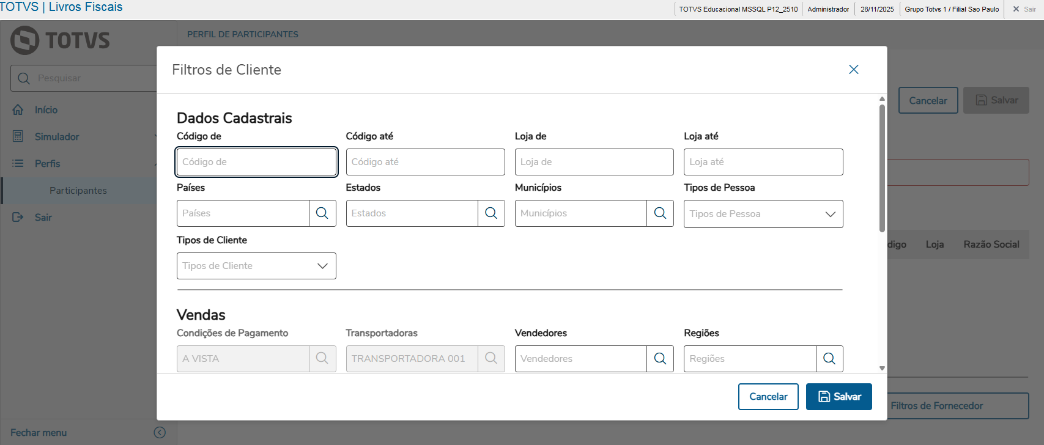The width and height of the screenshot is (1044, 445).
Task: Click the dialog vertical scrollbar thumb
Action: click(882, 168)
